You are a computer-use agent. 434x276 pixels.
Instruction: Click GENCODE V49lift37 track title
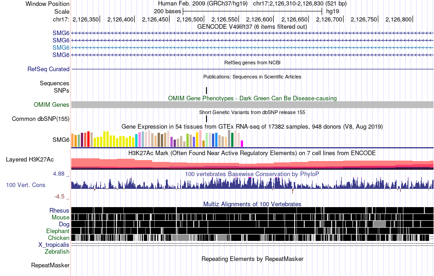[252, 27]
